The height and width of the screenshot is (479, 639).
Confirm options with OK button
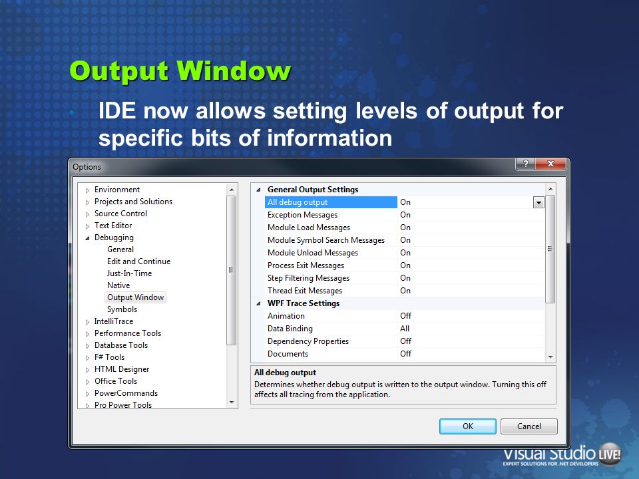(468, 426)
